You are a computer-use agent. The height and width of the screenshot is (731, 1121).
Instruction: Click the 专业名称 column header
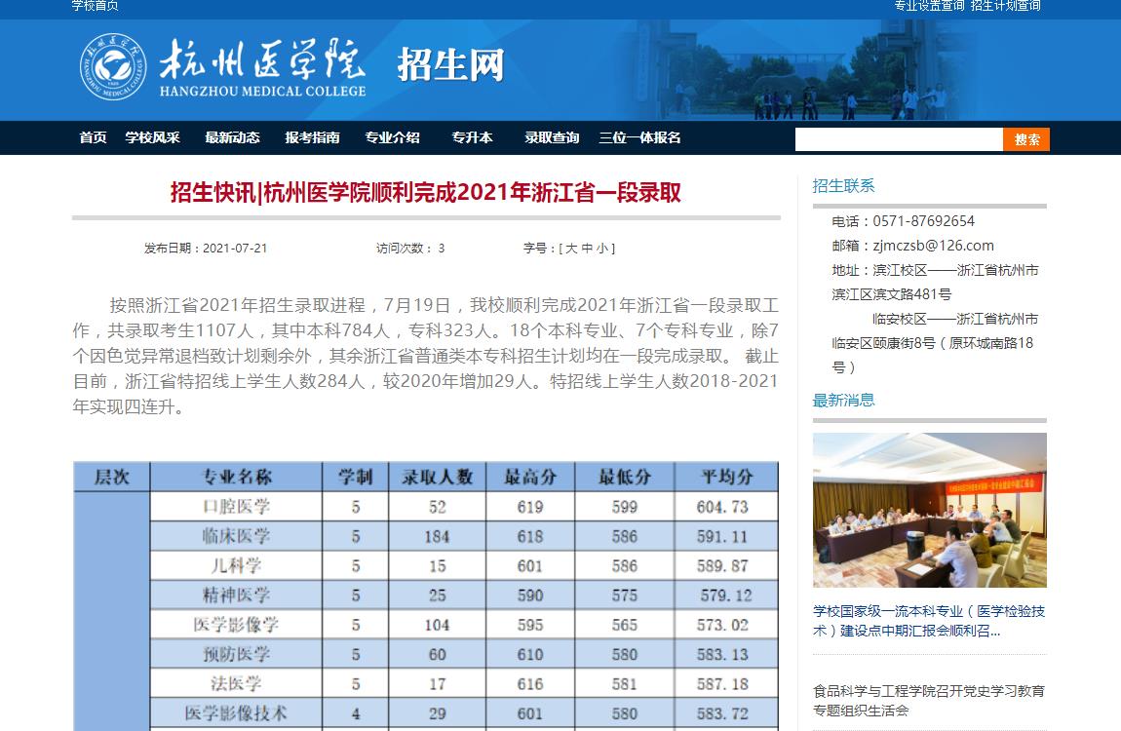pos(237,477)
